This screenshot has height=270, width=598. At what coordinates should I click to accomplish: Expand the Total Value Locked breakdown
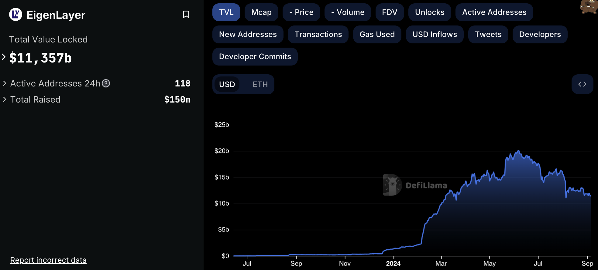pyautogui.click(x=4, y=57)
